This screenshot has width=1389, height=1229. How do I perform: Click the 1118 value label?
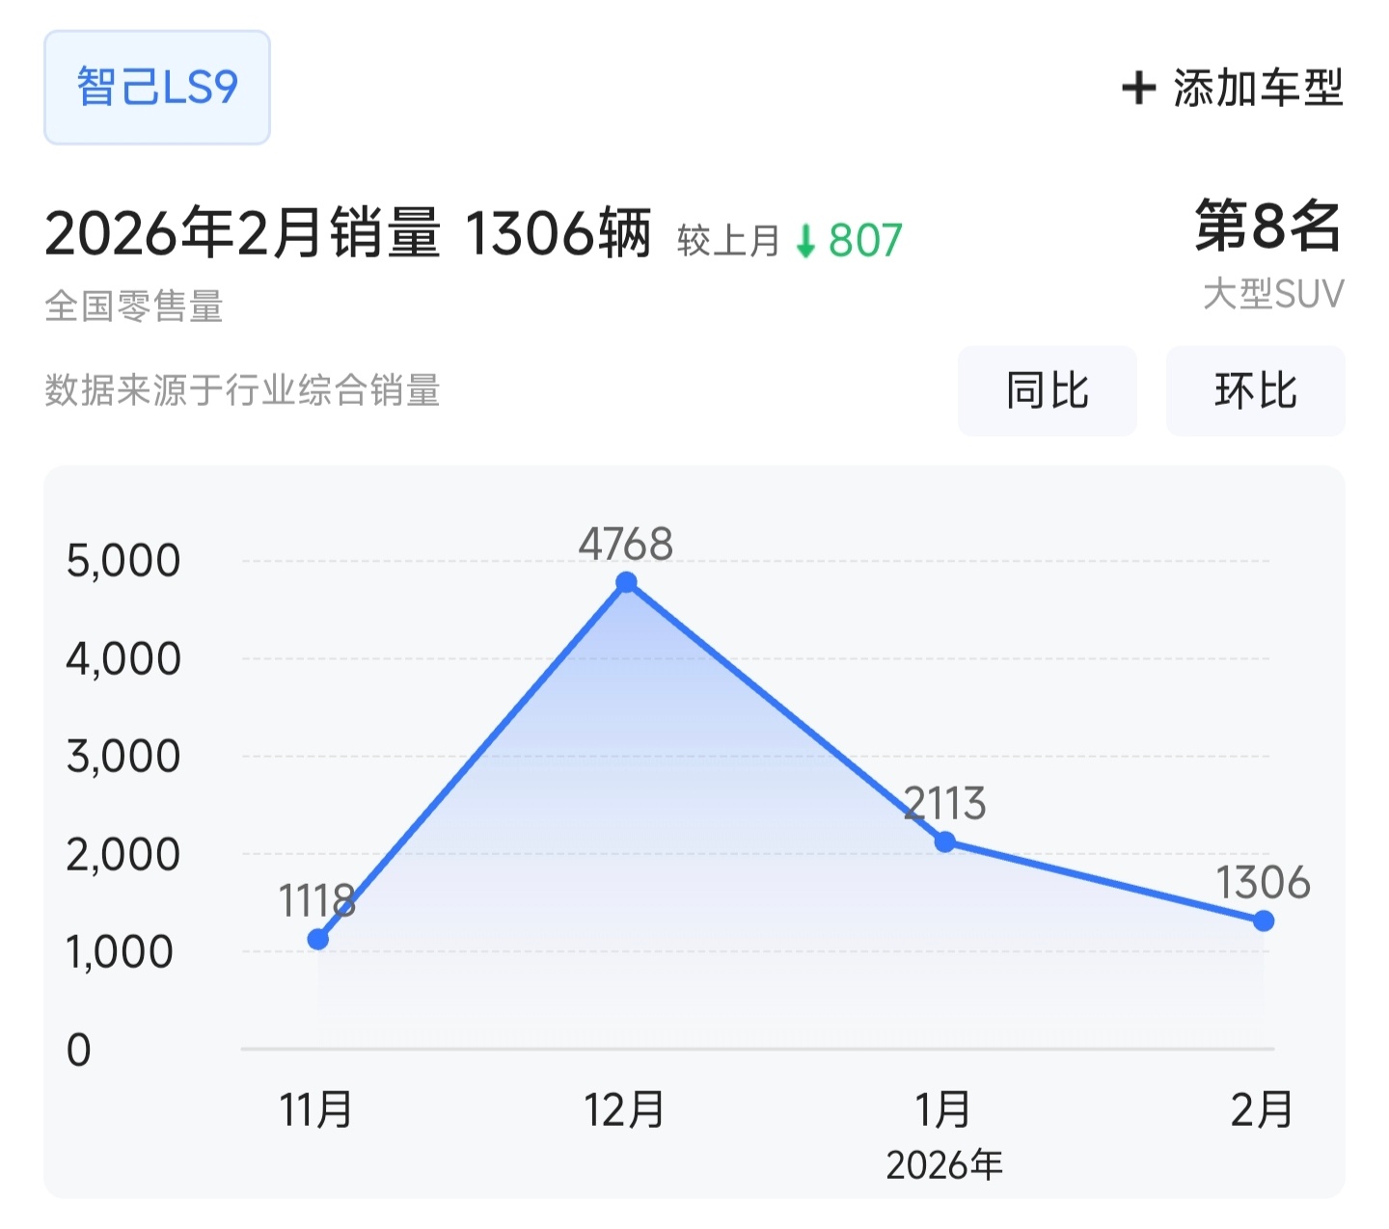[x=317, y=901]
